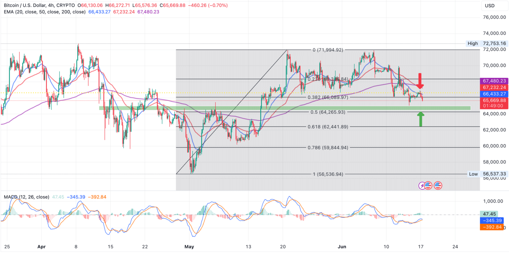
Task: Click the 58,000.00 price axis label
Action: [494, 162]
